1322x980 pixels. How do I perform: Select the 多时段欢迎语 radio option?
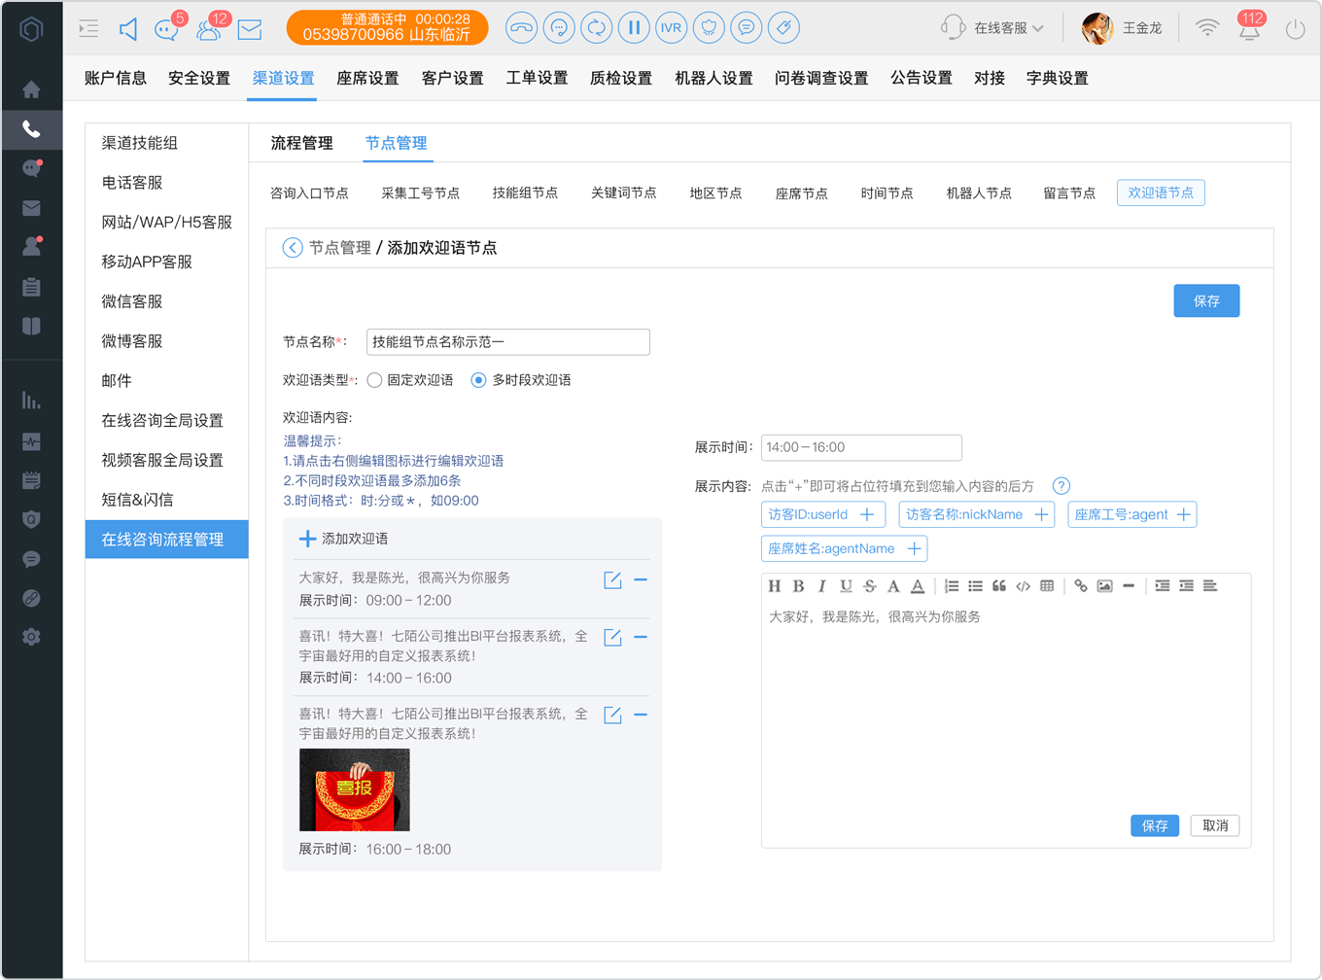click(478, 380)
